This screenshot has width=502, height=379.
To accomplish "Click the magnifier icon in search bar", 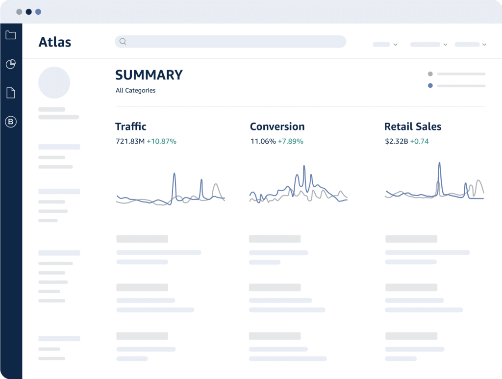I will click(123, 41).
